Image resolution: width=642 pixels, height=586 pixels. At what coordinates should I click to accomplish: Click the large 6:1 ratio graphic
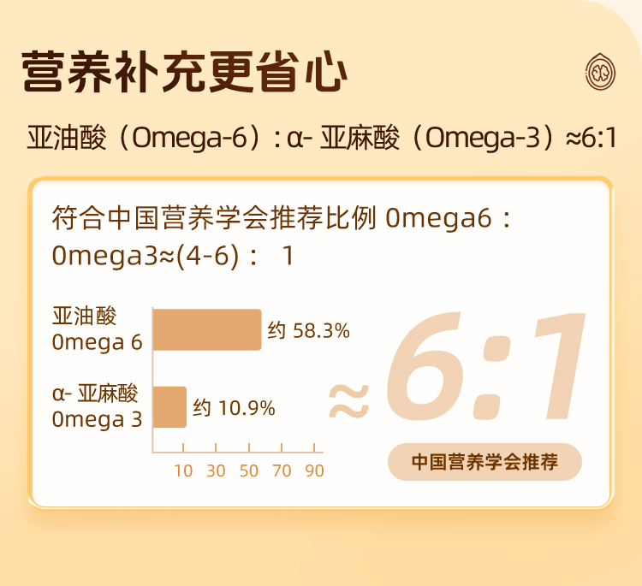488,372
